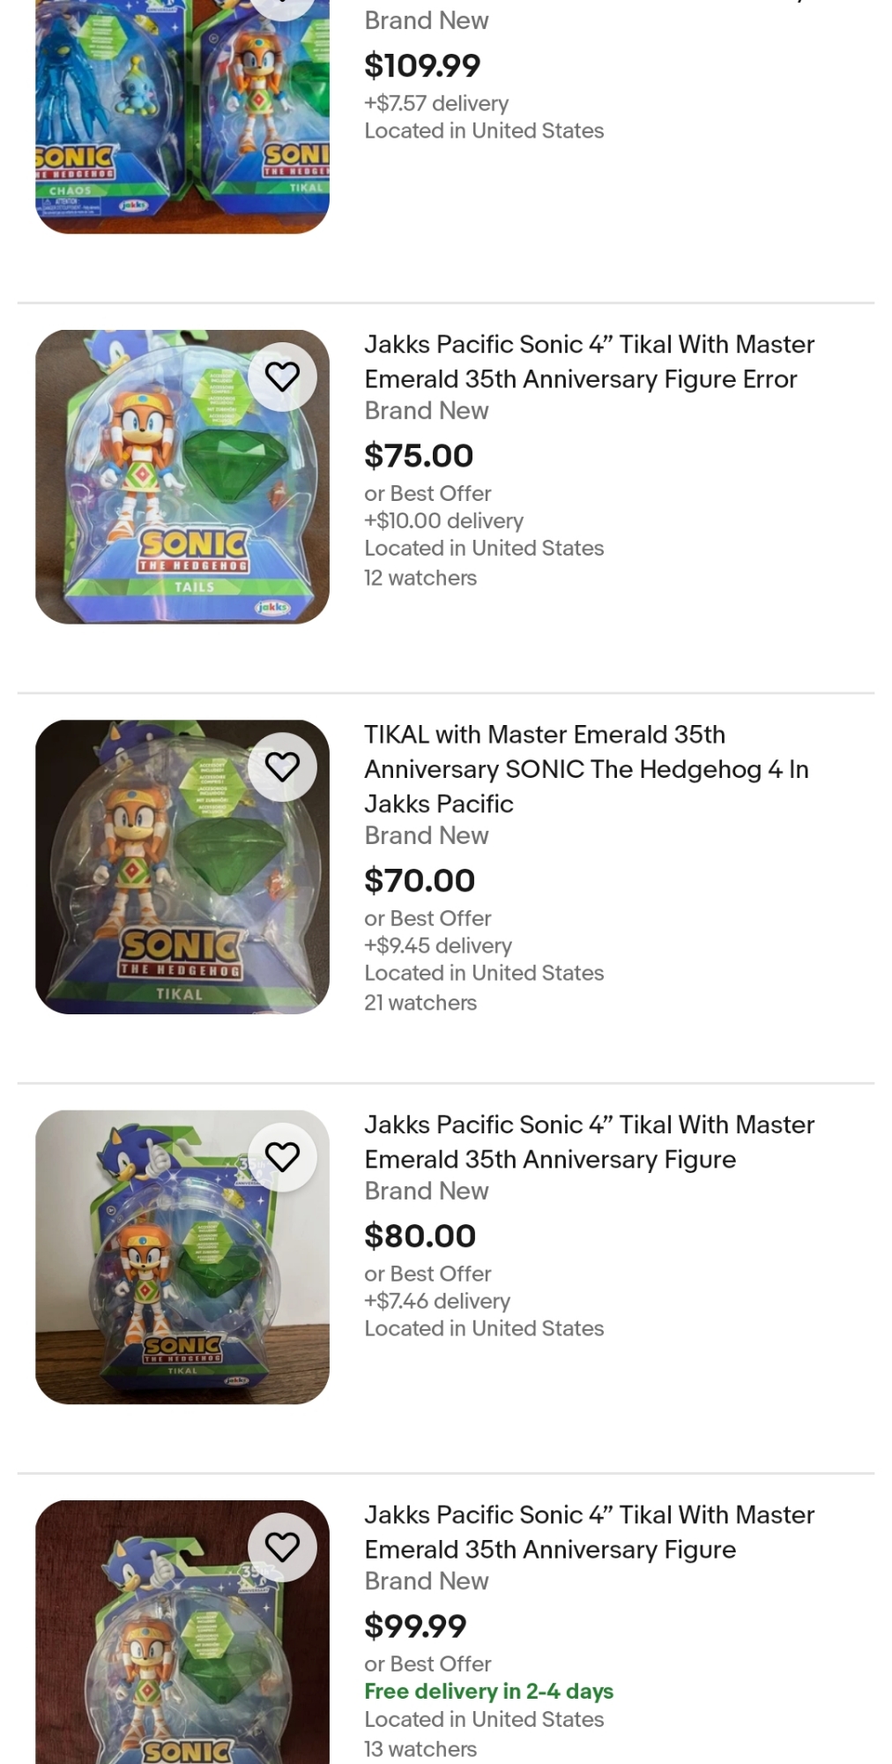Image resolution: width=892 pixels, height=1764 pixels.
Task: Open the $99.99 Jakks Pacific listing title
Action: (589, 1531)
